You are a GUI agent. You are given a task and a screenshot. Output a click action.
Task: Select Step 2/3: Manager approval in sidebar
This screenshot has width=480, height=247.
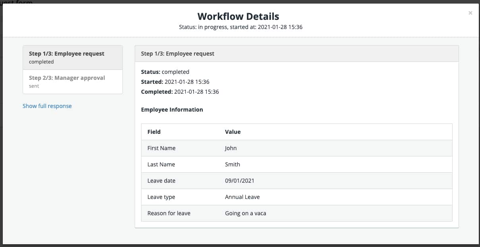click(x=73, y=81)
